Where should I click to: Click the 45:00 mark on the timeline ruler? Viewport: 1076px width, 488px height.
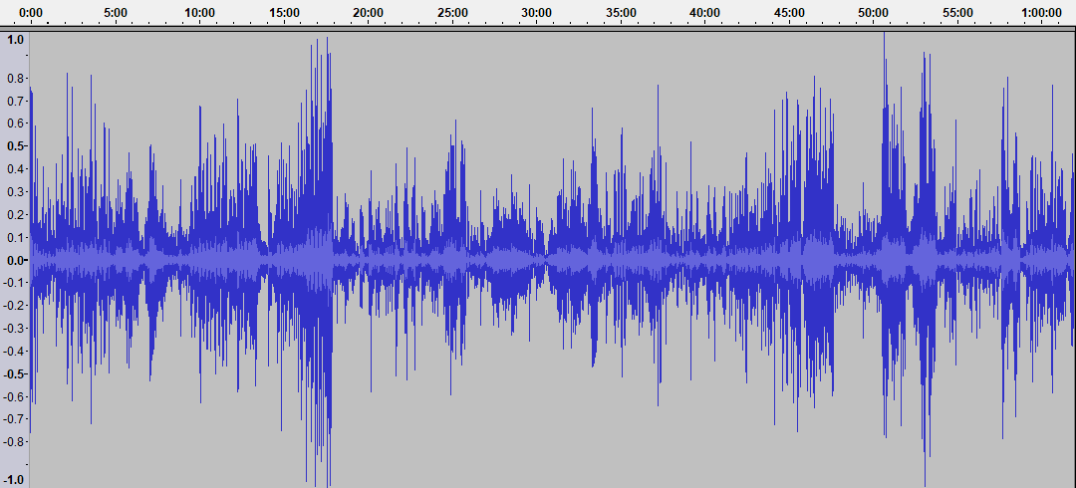[x=789, y=12]
